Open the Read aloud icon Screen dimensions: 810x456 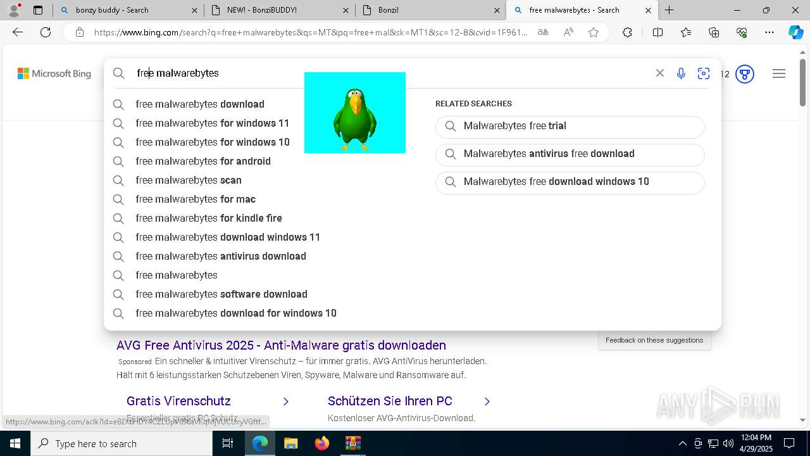point(568,32)
